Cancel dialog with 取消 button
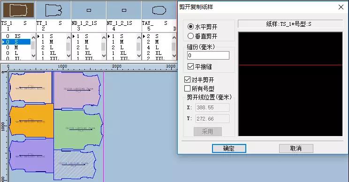Image resolution: width=349 pixels, height=182 pixels. (296, 148)
